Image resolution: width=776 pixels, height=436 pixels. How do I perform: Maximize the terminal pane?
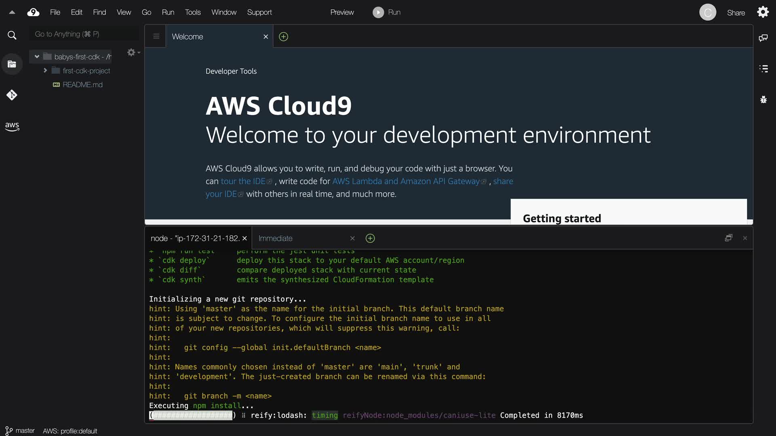(728, 238)
